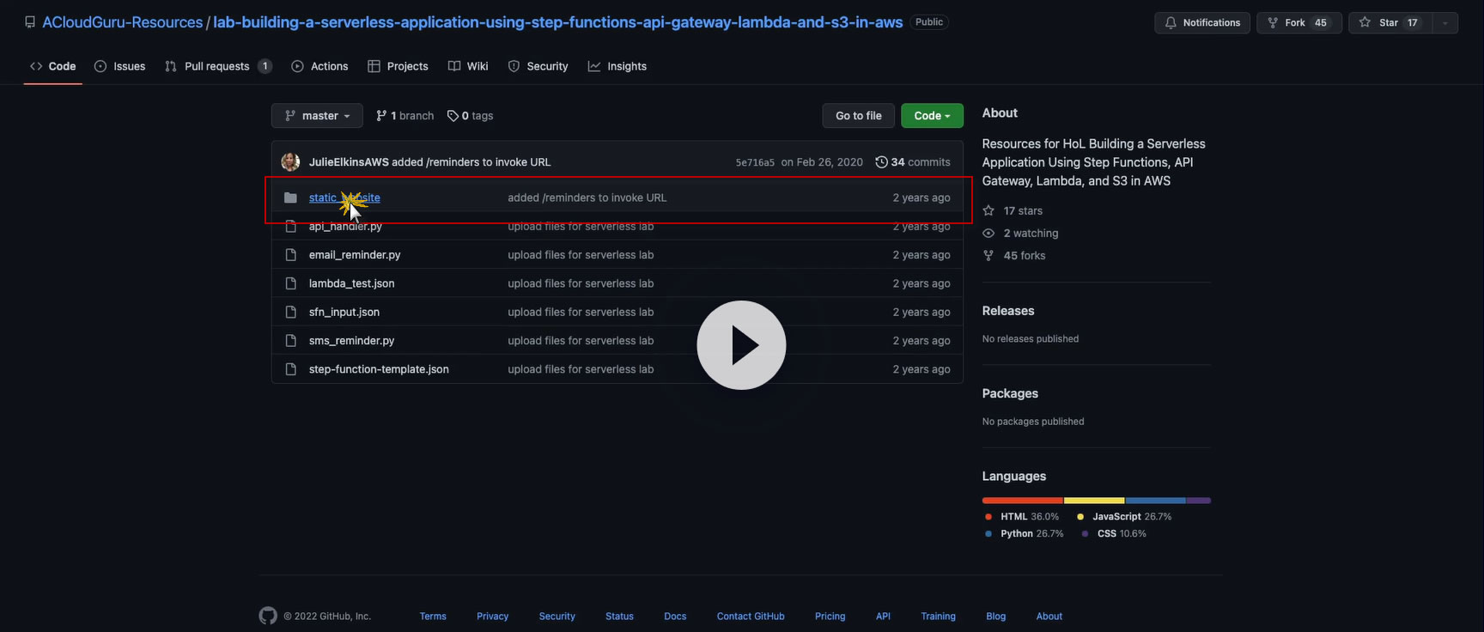The image size is (1484, 632).
Task: Open the Issues tab
Action: [x=119, y=66]
